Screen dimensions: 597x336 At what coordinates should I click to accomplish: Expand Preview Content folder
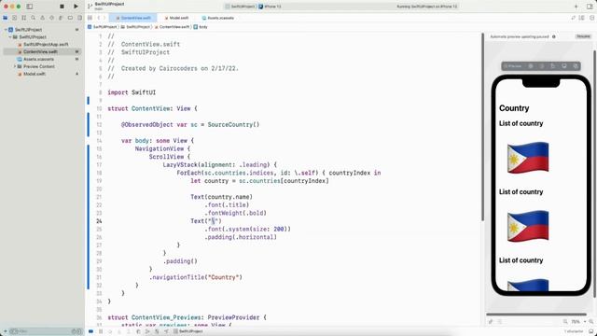pyautogui.click(x=15, y=66)
